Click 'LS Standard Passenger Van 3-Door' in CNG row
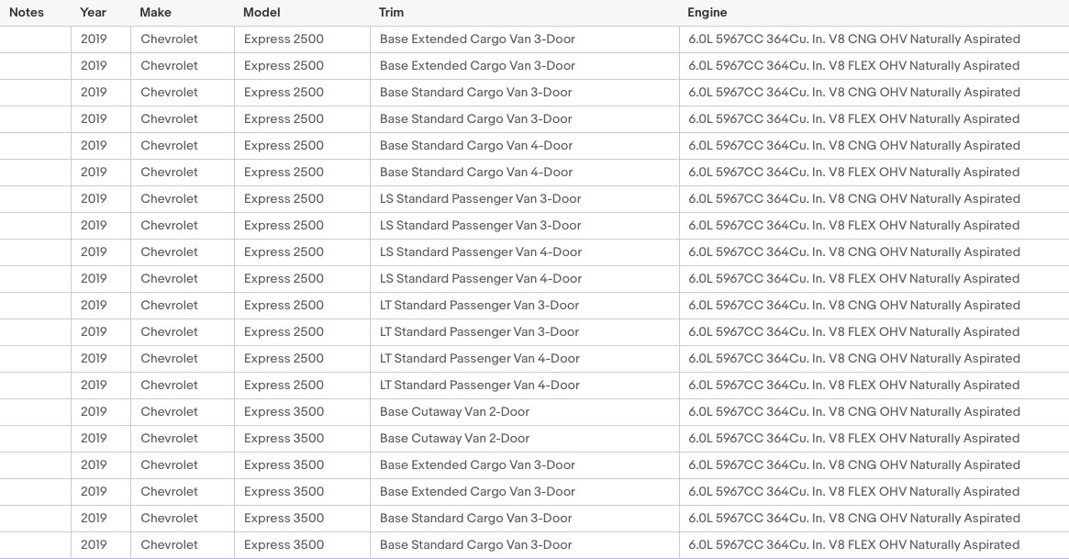This screenshot has height=559, width=1069. [x=481, y=198]
